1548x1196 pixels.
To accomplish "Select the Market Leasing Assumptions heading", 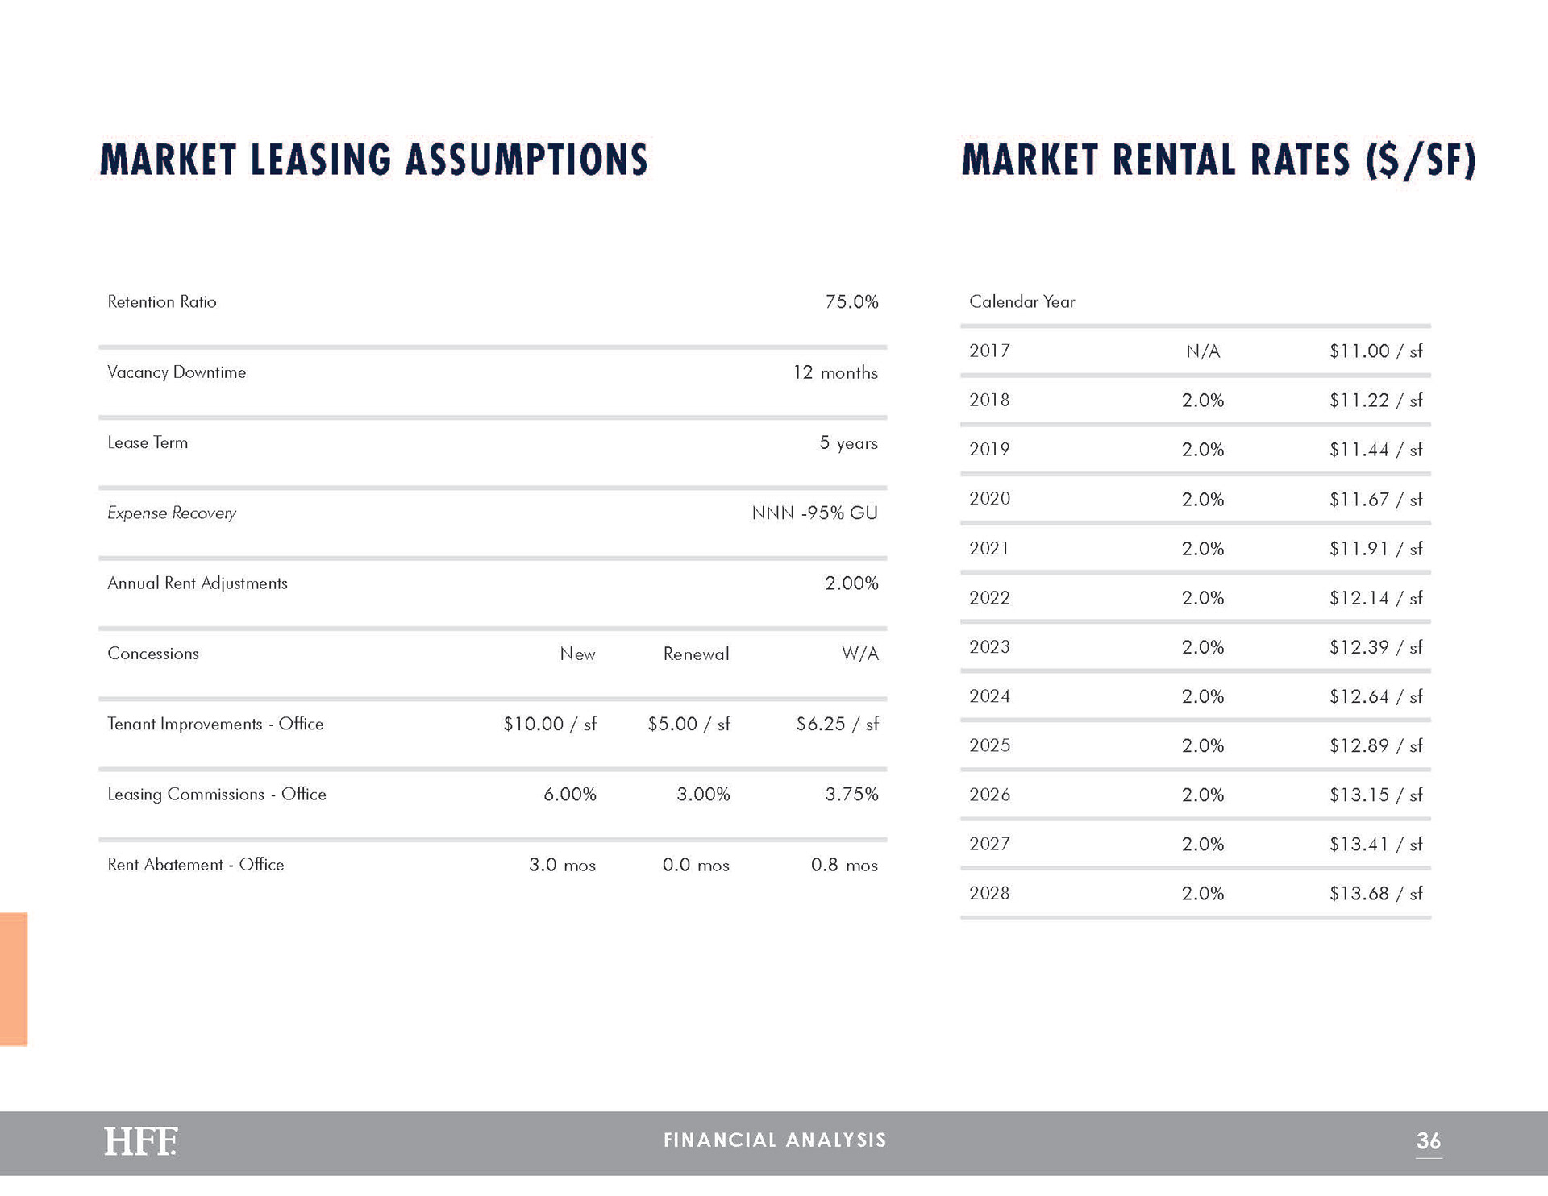I will click(x=373, y=159).
